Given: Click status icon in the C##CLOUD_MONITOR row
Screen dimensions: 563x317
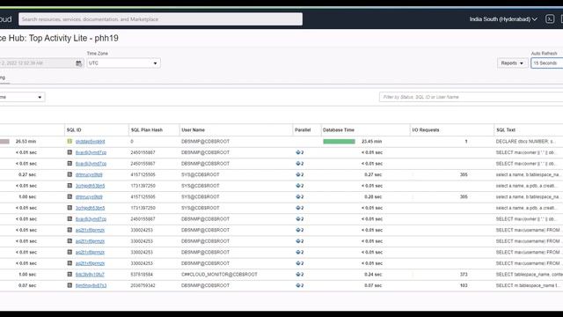Looking at the screenshot, I should (x=69, y=274).
